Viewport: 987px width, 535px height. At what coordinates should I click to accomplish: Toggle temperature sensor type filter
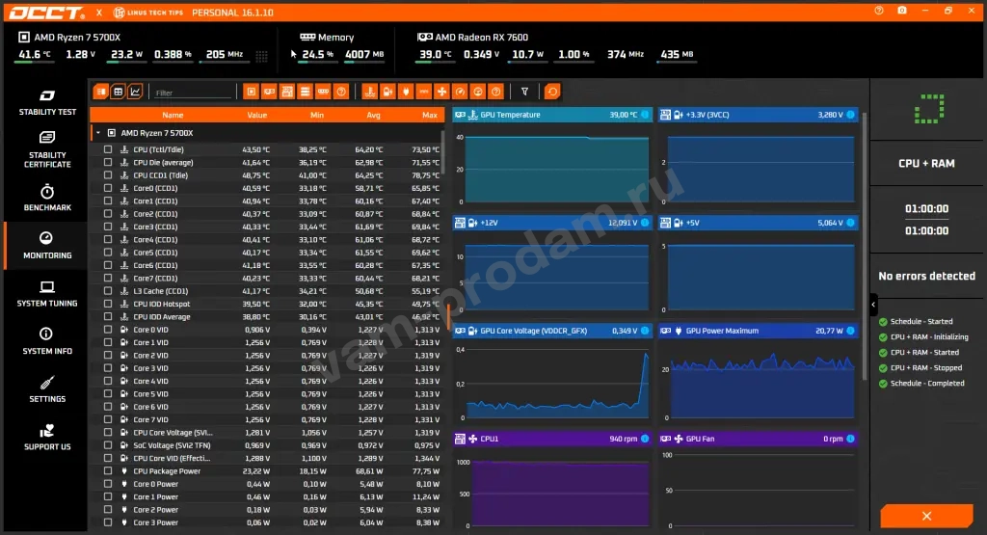[x=369, y=92]
